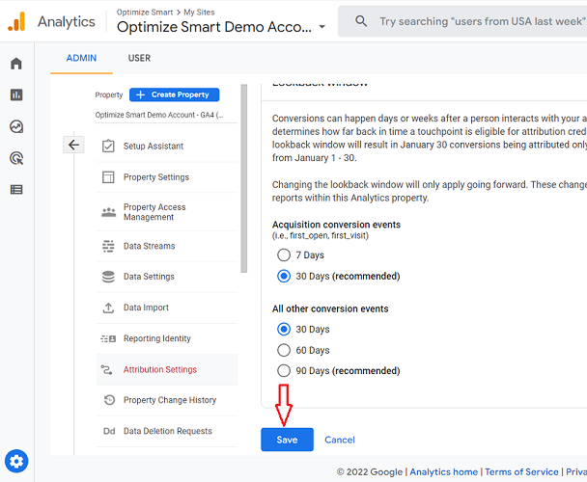
Task: Click the Cancel link
Action: pos(340,440)
